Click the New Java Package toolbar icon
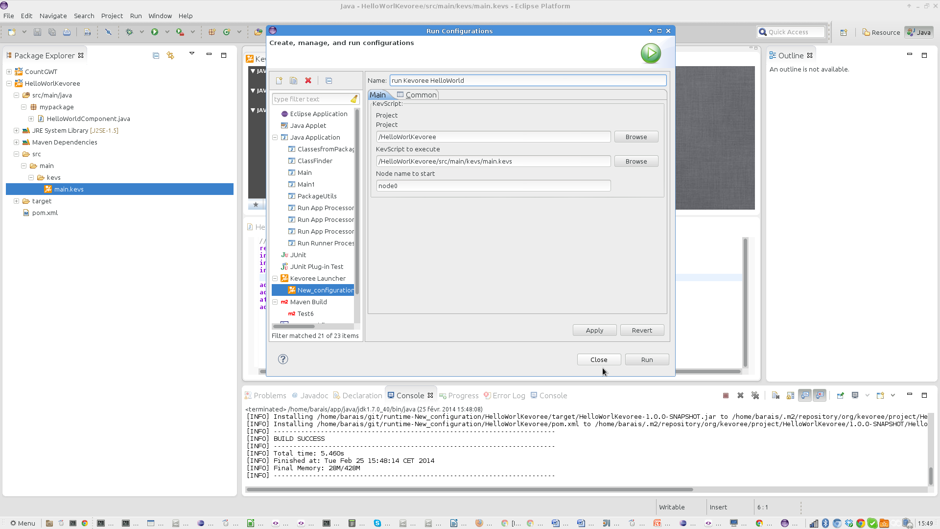940x529 pixels. point(212,32)
